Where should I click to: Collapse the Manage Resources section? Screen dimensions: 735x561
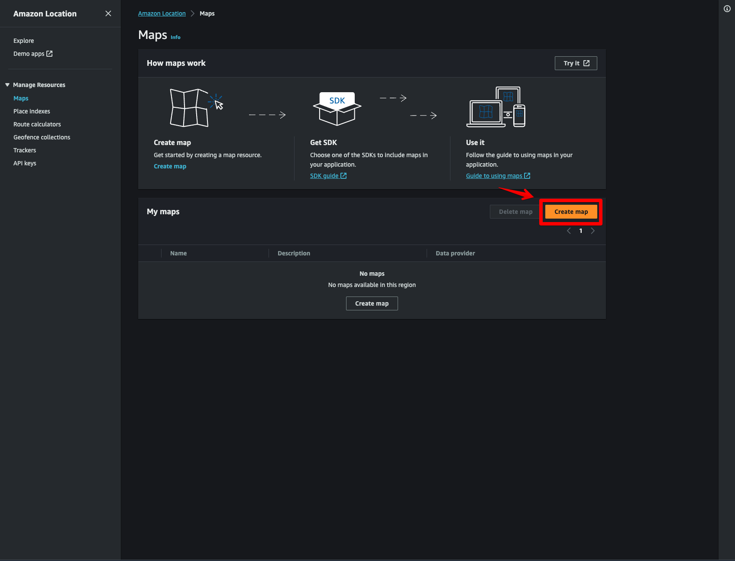7,85
